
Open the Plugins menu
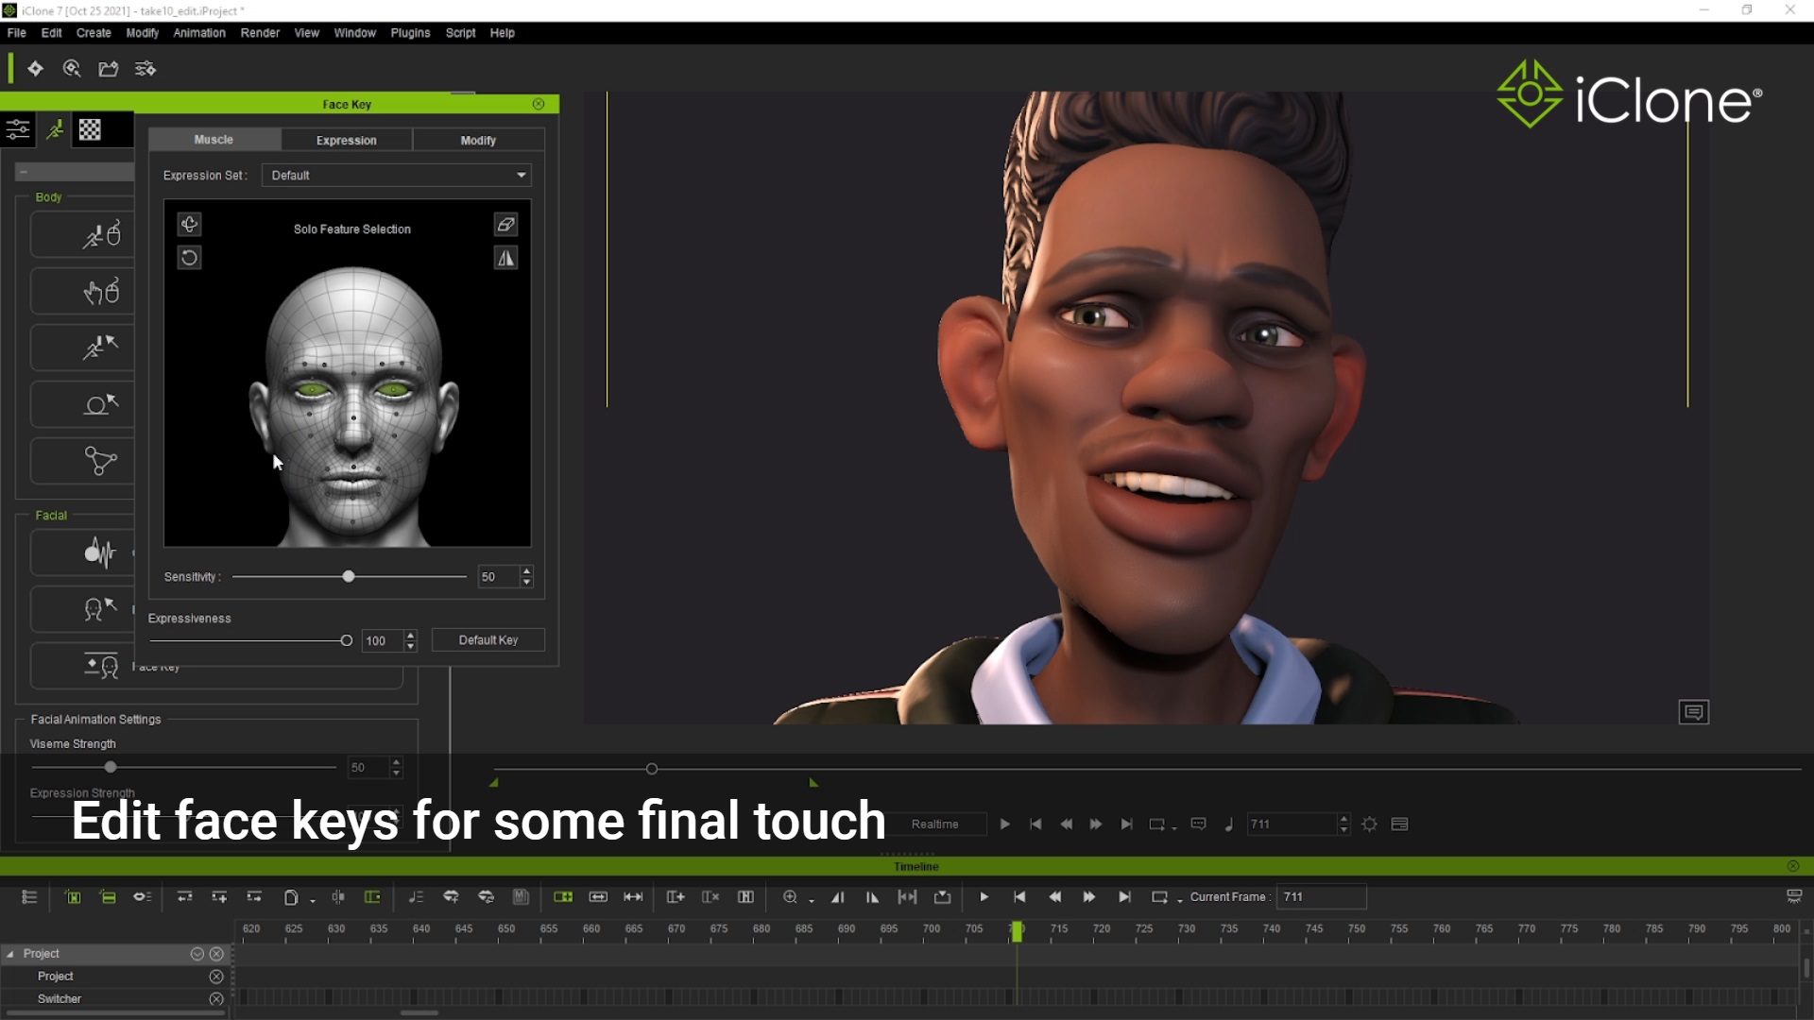coord(410,33)
